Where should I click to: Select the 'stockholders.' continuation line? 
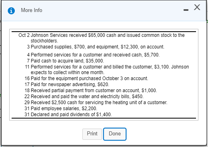(x=44, y=41)
